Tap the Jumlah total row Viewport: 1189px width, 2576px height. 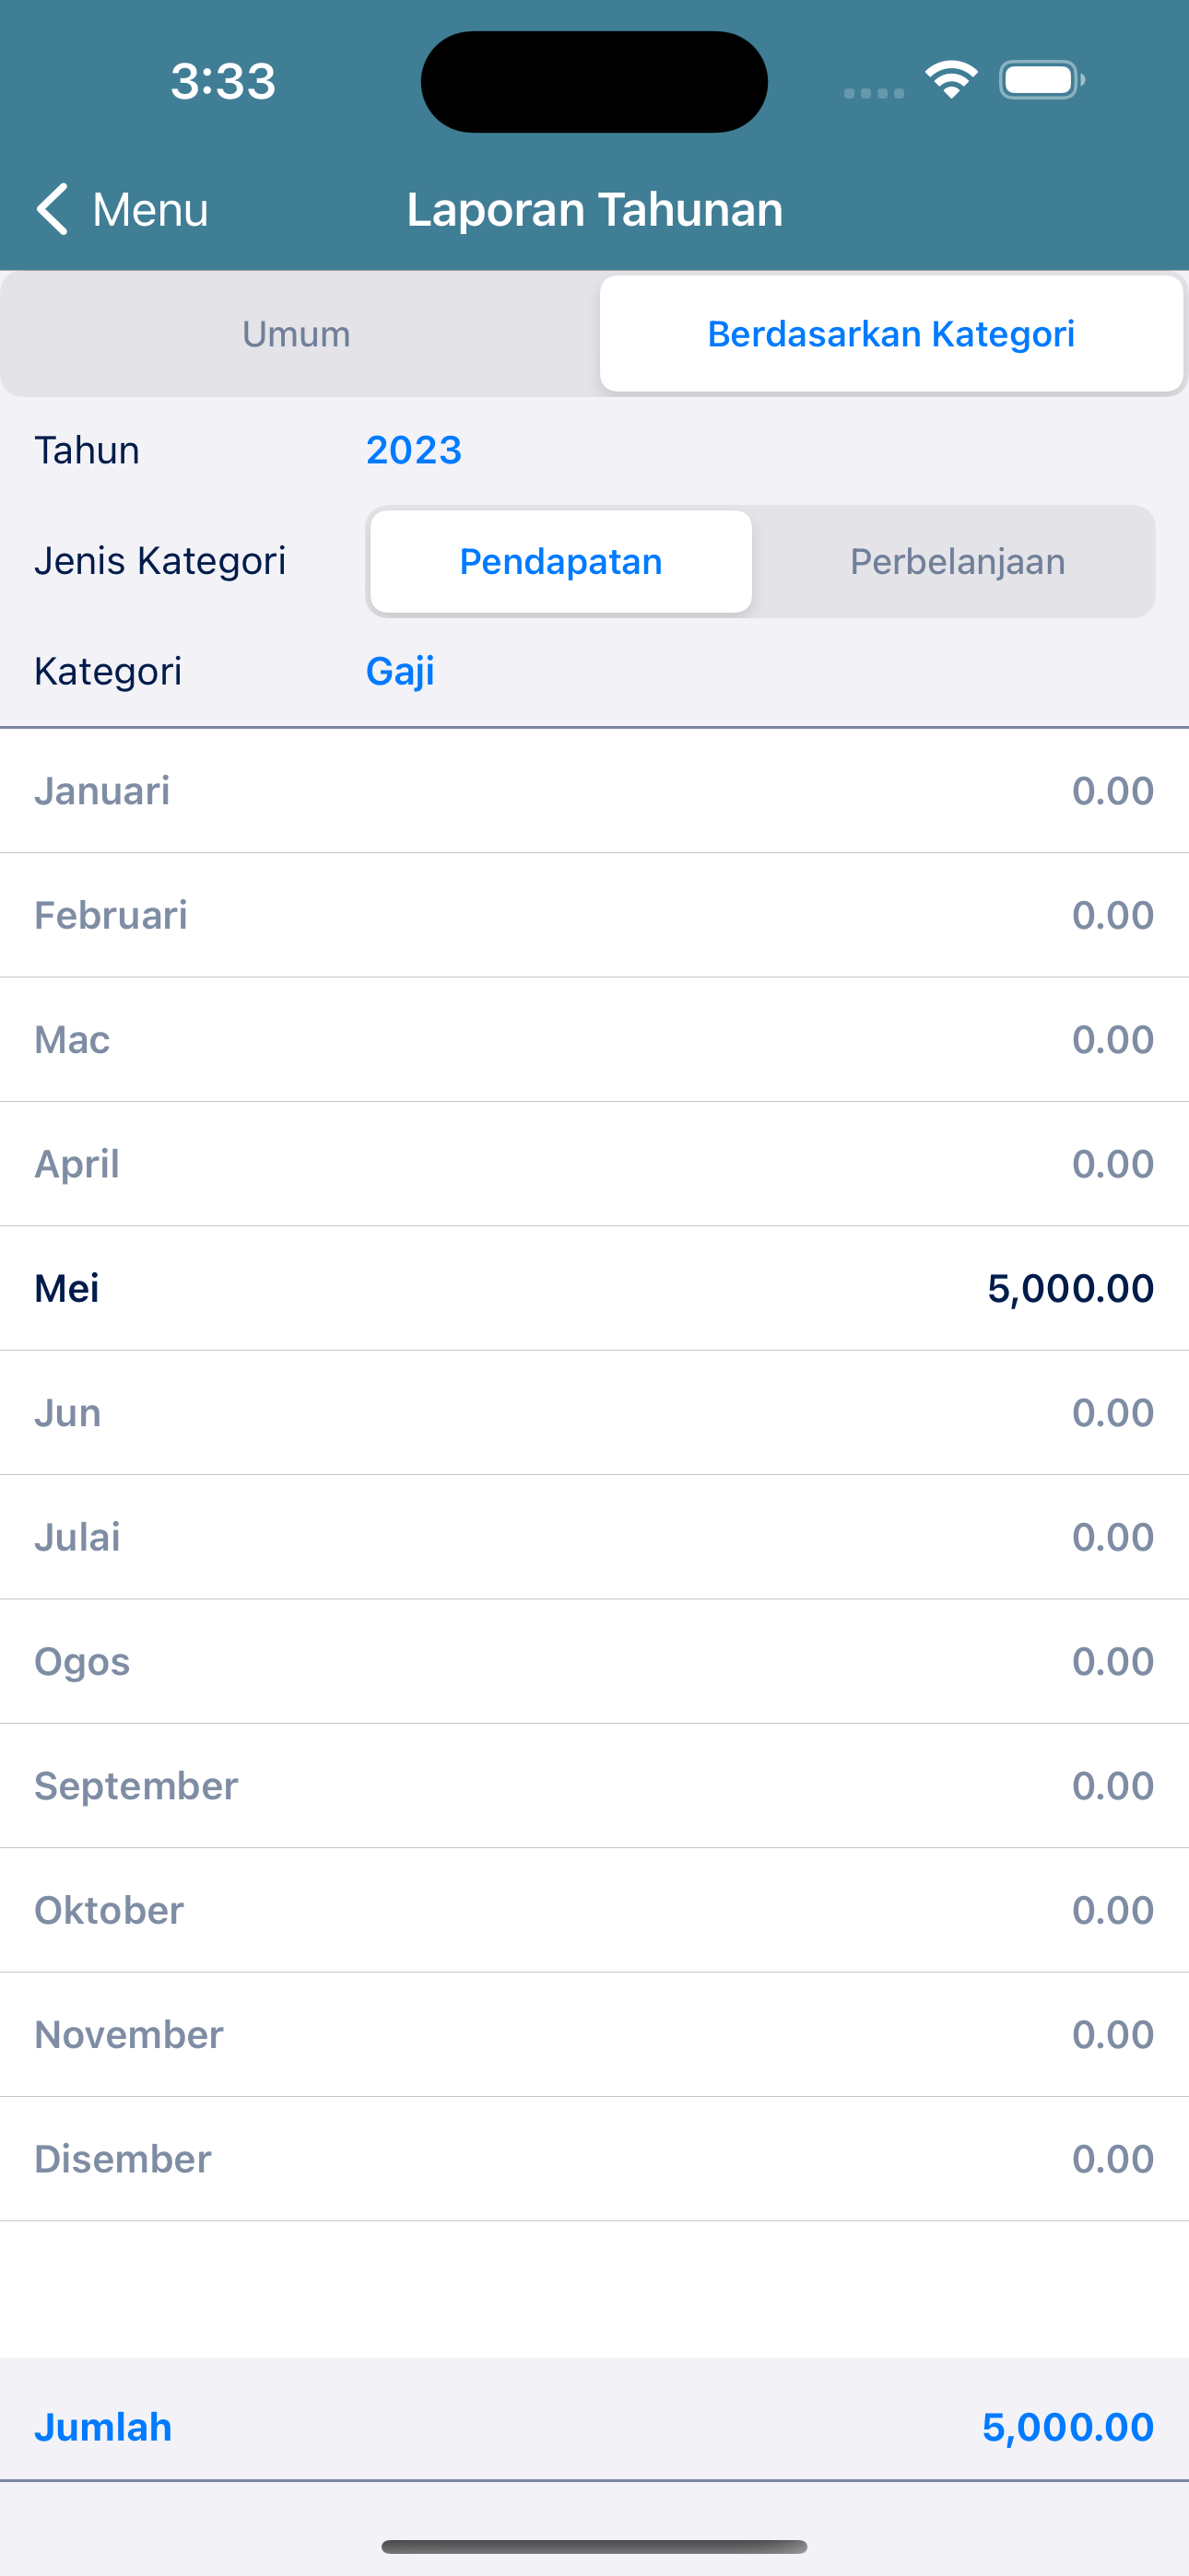(594, 2427)
